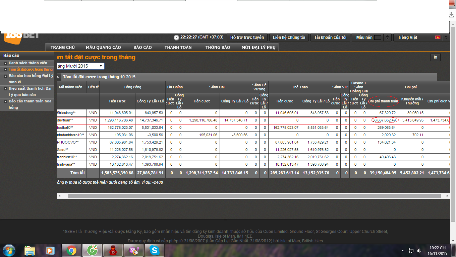
Task: Open Báo cáo hoa hồng Đại Lý định kì
Action: [x=31, y=79]
